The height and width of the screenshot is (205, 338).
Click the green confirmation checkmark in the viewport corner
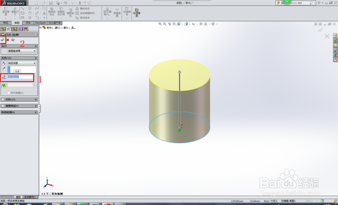[320, 30]
